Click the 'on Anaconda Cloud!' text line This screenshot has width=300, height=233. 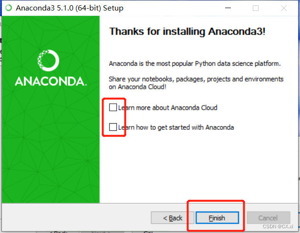pyautogui.click(x=137, y=87)
